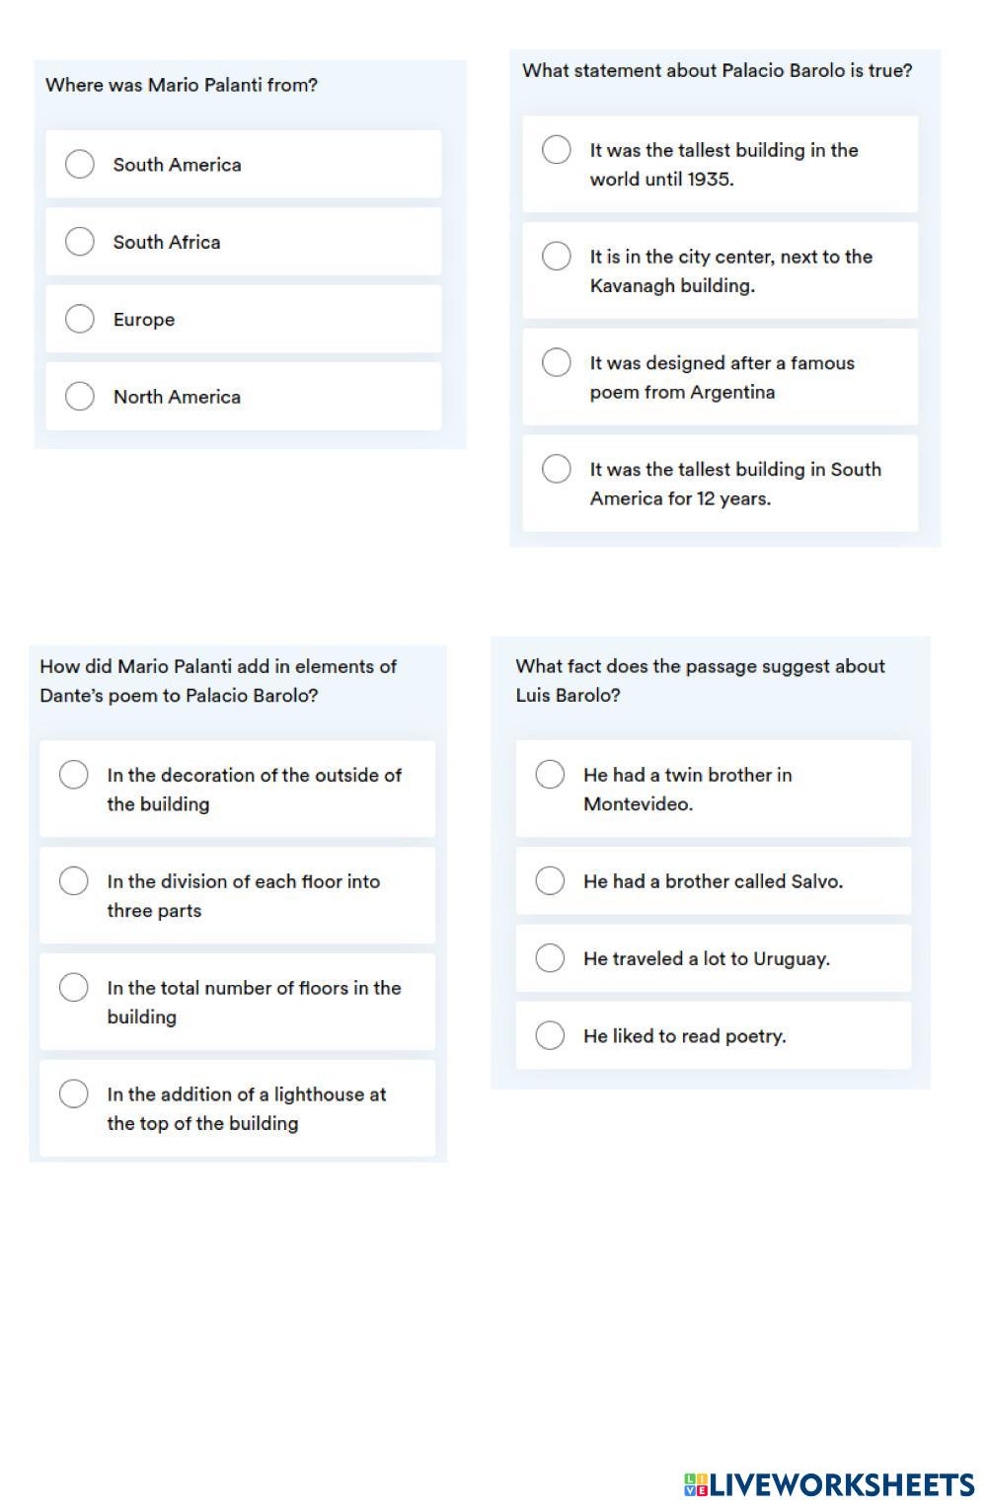This screenshot has width=987, height=1509.
Task: Select 'total number of floors in the building'
Action: click(x=74, y=987)
